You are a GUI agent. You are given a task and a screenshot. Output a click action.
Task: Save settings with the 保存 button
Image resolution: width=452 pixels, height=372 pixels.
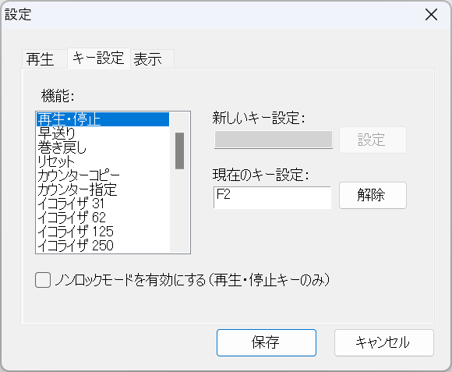[267, 342]
